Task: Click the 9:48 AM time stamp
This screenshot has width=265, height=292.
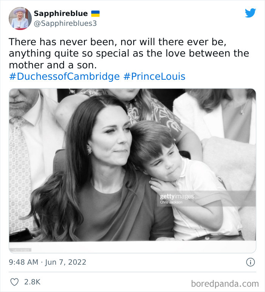Action: (x=23, y=262)
